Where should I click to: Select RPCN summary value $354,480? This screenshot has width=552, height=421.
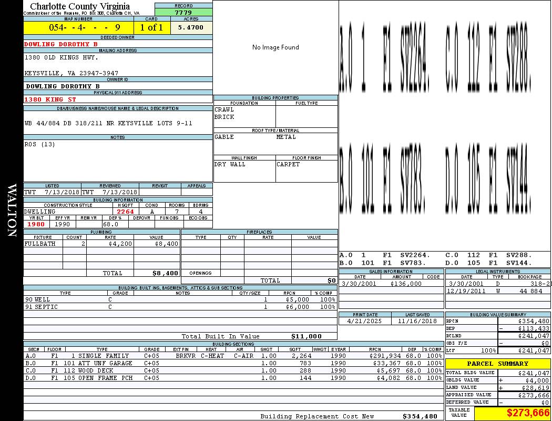(x=534, y=322)
